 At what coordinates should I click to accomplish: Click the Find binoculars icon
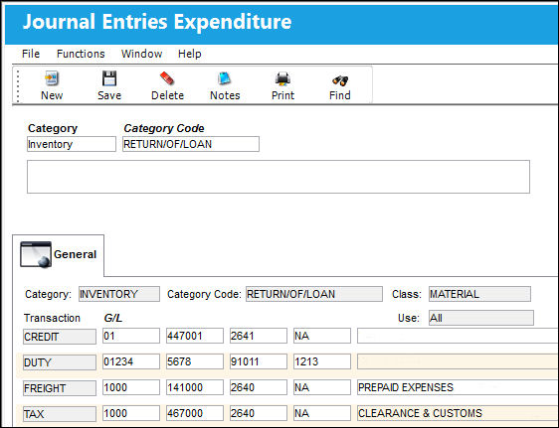click(340, 80)
